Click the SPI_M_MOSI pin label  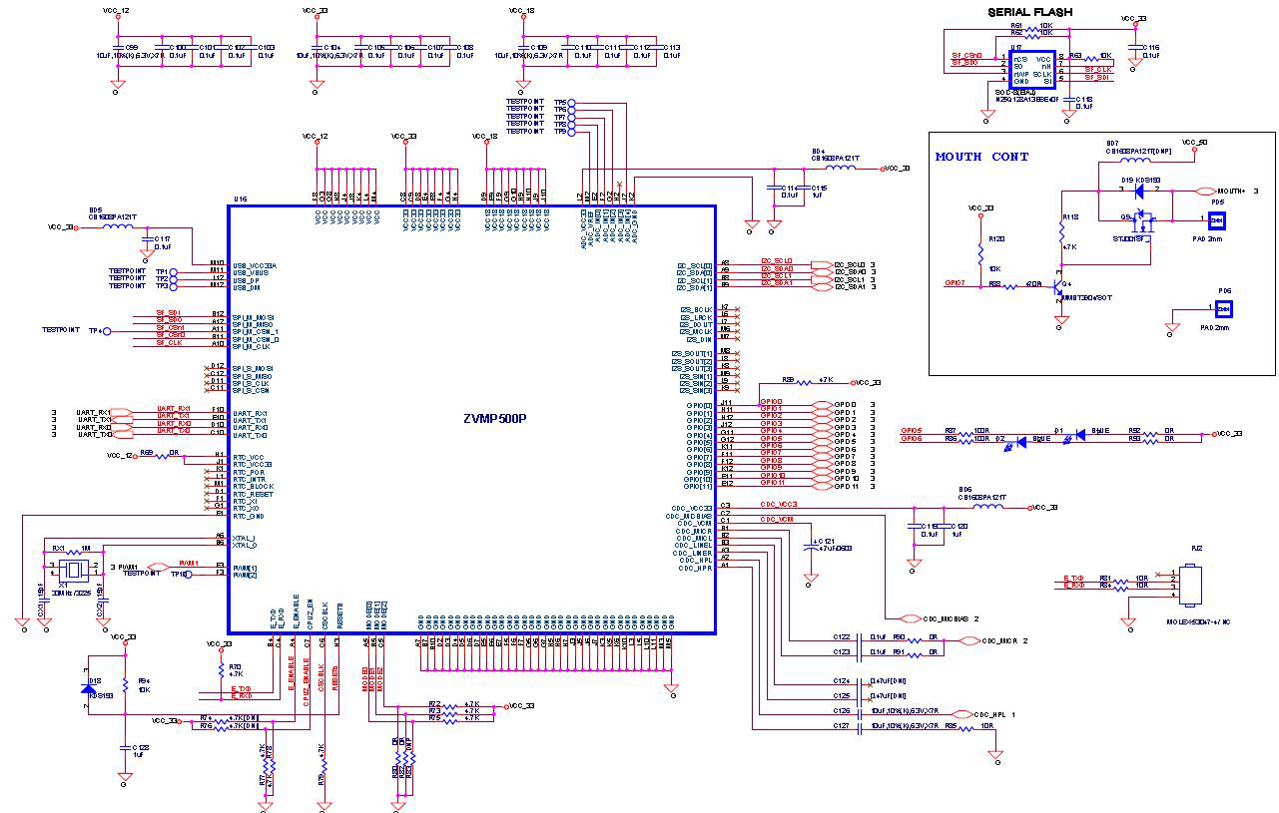pos(254,316)
